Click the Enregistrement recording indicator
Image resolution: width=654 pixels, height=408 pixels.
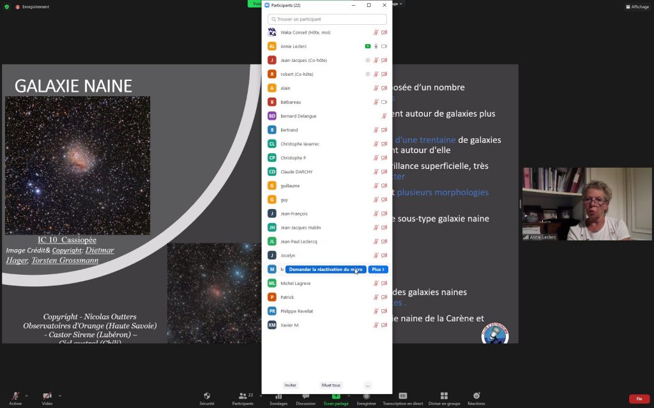coord(33,6)
